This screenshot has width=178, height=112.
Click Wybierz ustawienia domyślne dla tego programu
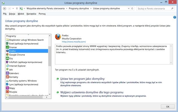(92, 92)
